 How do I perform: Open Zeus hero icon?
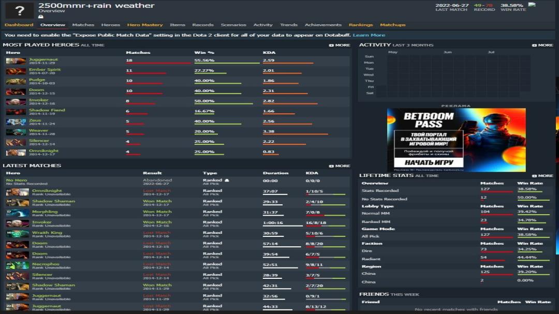tap(16, 122)
